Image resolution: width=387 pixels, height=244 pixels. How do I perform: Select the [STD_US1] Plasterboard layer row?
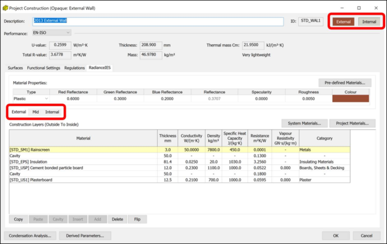click(x=179, y=179)
